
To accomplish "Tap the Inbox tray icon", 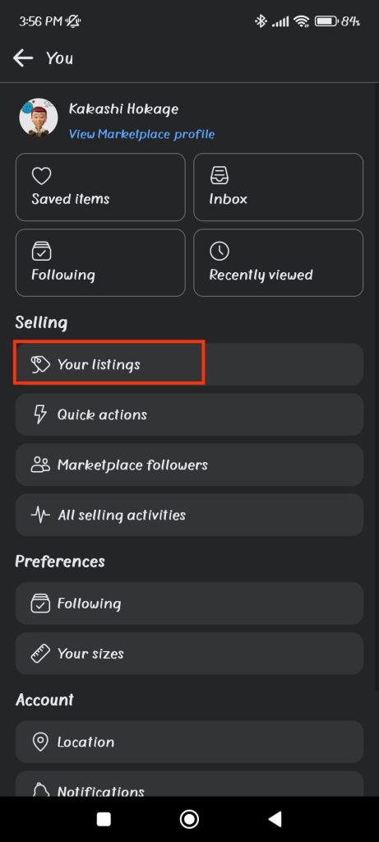I will pos(219,176).
